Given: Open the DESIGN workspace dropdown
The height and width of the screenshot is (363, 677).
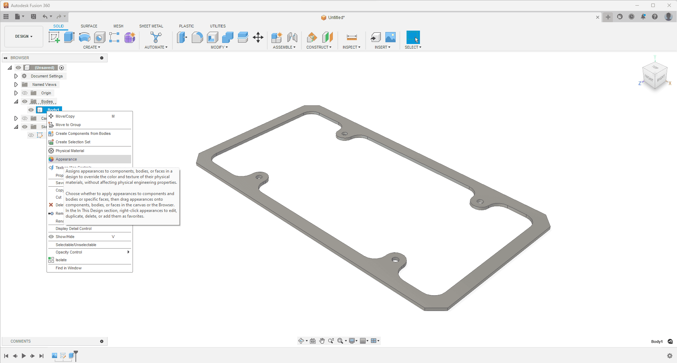Looking at the screenshot, I should click(x=24, y=36).
